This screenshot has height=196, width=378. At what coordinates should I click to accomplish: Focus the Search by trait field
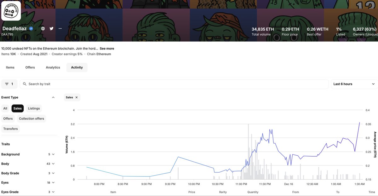(x=174, y=84)
